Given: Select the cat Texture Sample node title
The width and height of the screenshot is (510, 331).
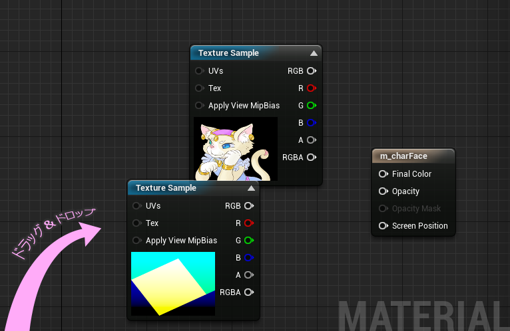Looking at the screenshot, I should point(228,53).
